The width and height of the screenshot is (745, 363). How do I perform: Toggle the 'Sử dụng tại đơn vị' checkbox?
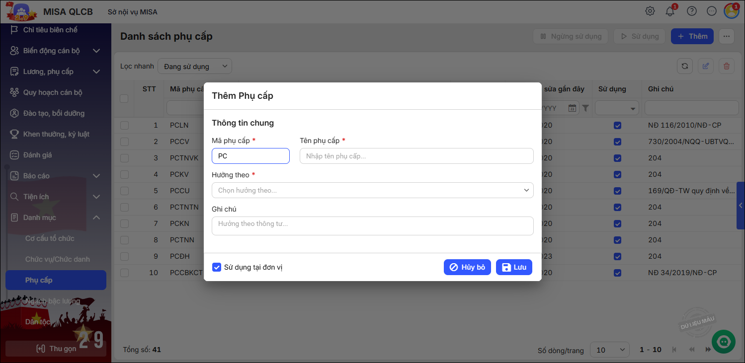point(217,267)
